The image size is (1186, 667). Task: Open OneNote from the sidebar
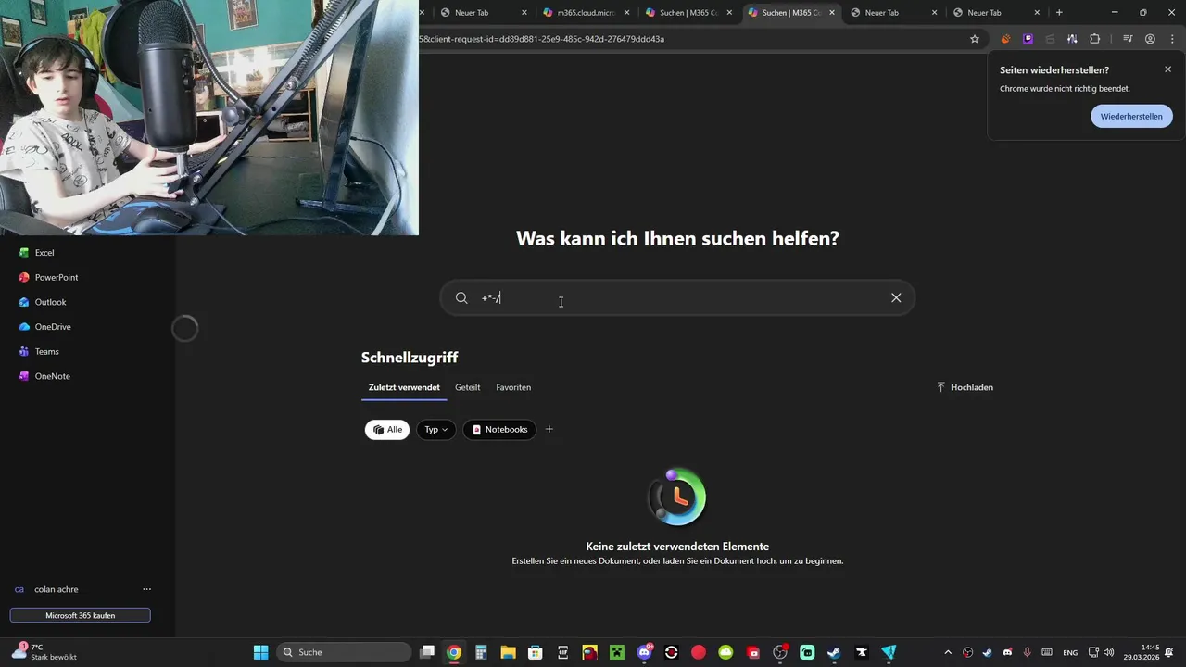tap(44, 376)
